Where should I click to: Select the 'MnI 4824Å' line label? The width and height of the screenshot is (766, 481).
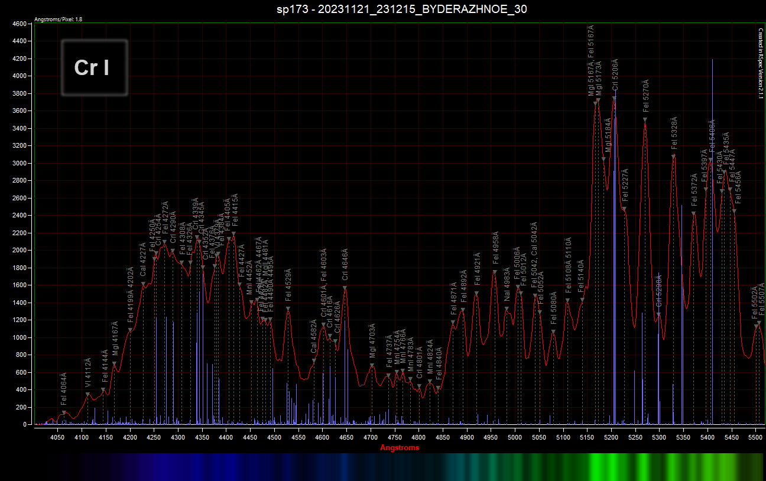430,357
